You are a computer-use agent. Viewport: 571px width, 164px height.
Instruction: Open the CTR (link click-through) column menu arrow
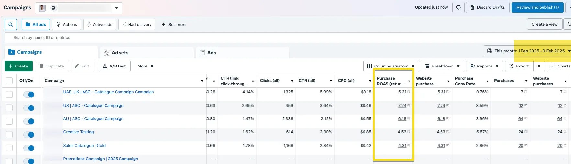pos(253,81)
